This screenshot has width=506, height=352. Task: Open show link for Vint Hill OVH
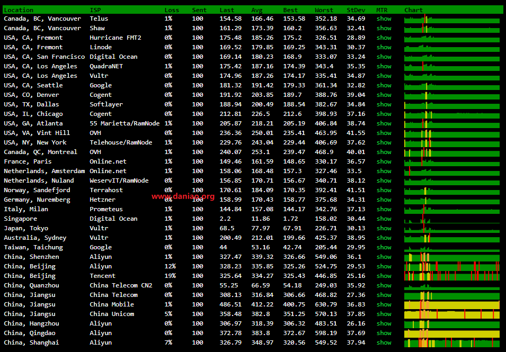pos(384,133)
